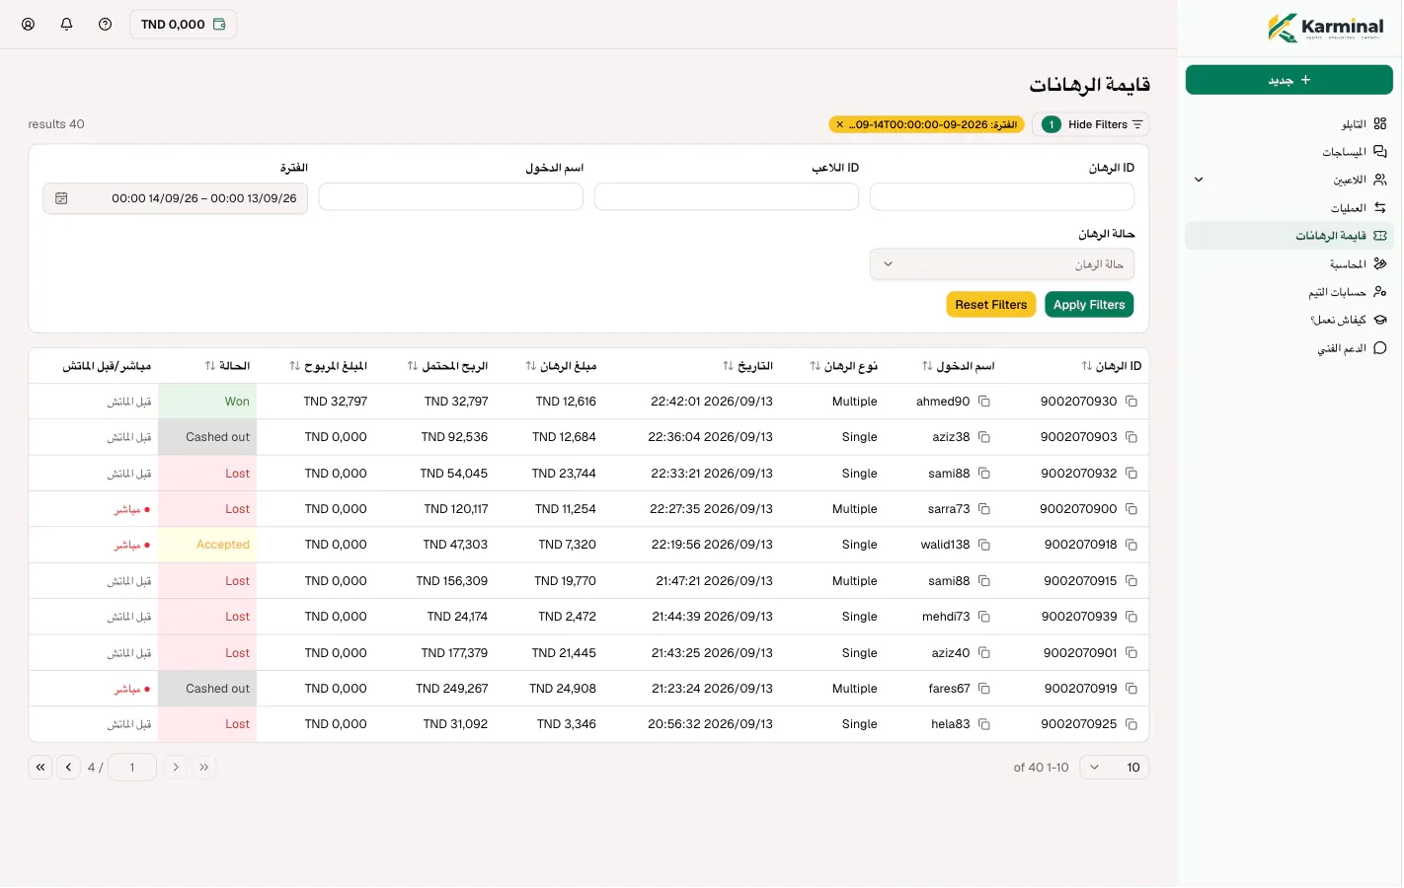Open the user account icon
The image size is (1404, 888).
point(29,25)
